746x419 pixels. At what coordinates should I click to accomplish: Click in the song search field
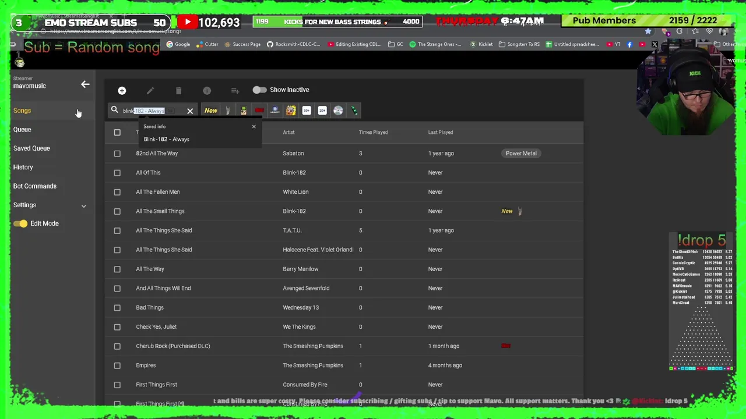pos(153,111)
